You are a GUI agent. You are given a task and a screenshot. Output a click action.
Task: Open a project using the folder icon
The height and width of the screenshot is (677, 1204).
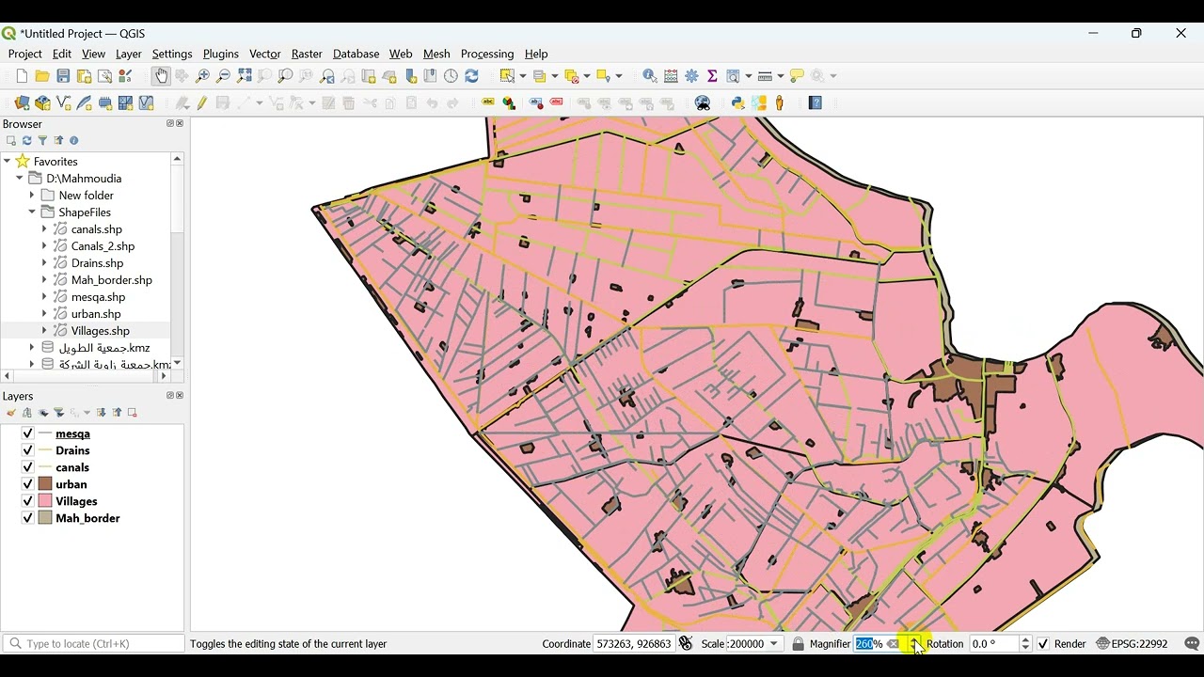click(42, 76)
